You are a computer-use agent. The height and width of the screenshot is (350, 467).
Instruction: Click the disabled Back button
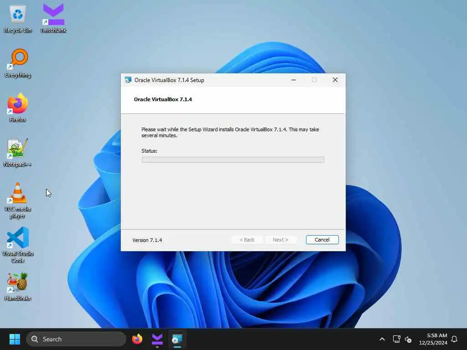click(x=247, y=240)
